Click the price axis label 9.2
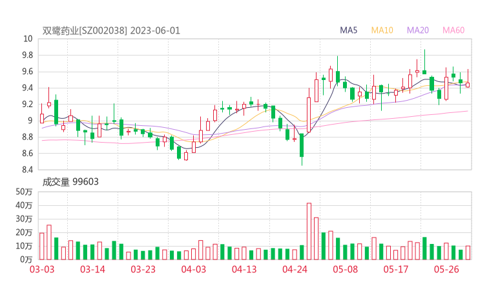The width and height of the screenshot is (478, 284). click(x=27, y=104)
